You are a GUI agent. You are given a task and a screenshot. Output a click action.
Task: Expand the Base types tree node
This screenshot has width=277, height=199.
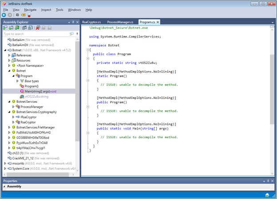pos(17,81)
